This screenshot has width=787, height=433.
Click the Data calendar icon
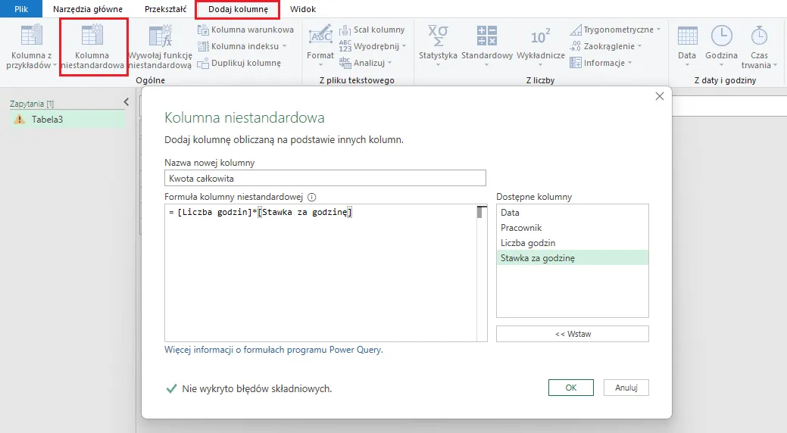click(x=687, y=36)
